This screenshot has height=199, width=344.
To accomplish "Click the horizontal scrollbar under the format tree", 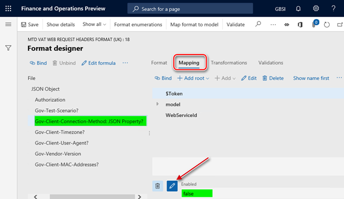I will point(92,197).
